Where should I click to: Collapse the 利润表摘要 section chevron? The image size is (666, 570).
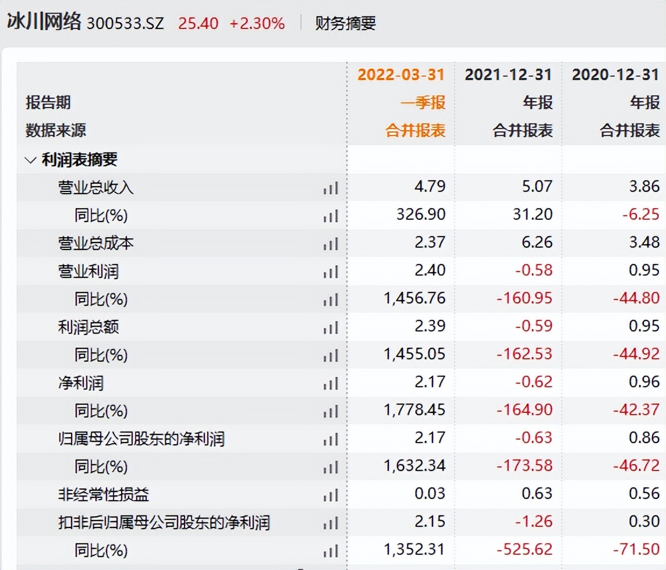[x=30, y=161]
